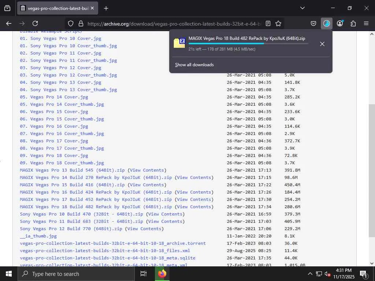Image resolution: width=375 pixels, height=281 pixels.
Task: Open 04. Sony Vegas Pro 13 Cover.jpg
Action: pos(60,82)
